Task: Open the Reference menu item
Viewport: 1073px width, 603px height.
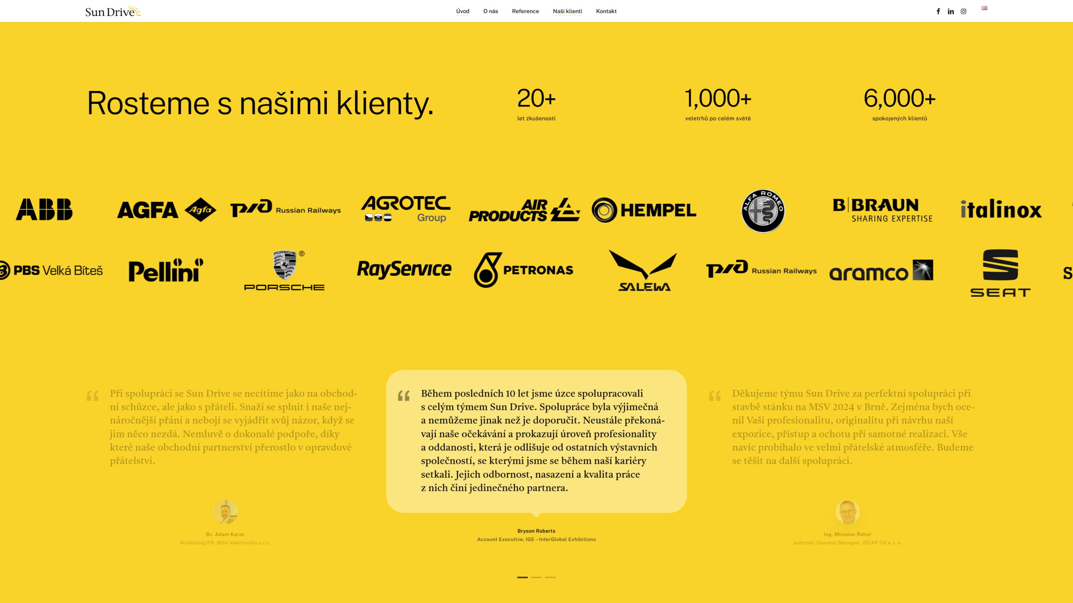Action: (x=525, y=11)
